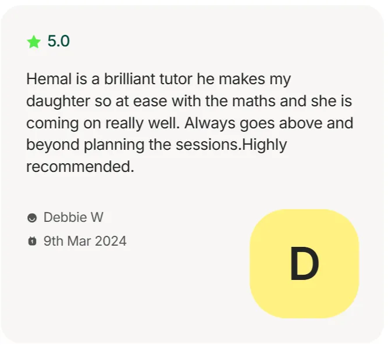Image resolution: width=388 pixels, height=345 pixels.
Task: Click the 5.0 rating score
Action: coord(59,41)
